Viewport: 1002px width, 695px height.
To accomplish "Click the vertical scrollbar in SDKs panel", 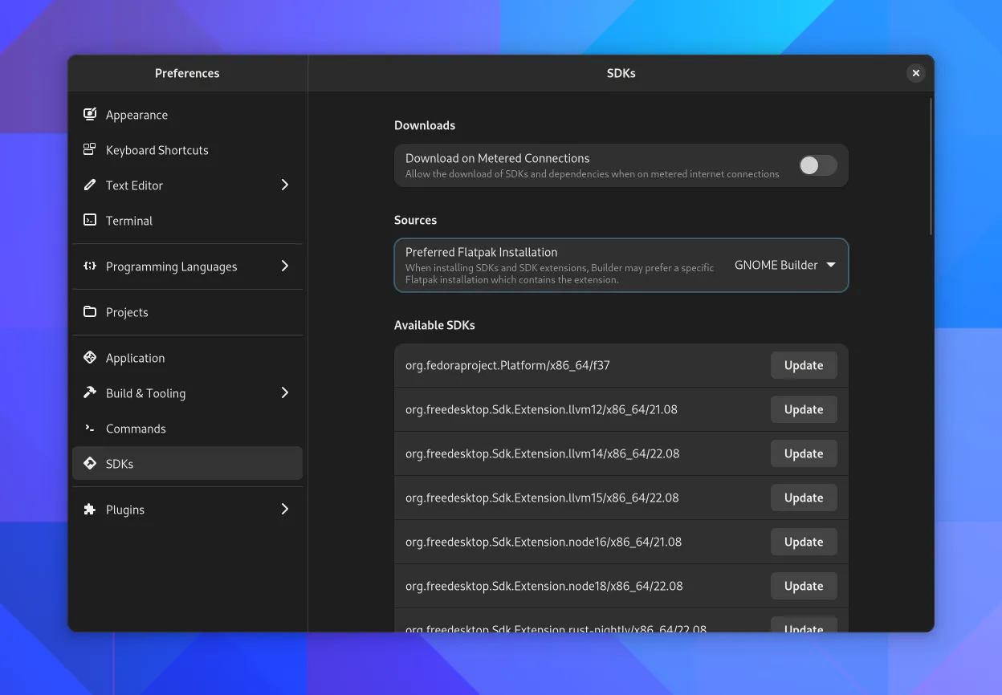I will point(931,169).
